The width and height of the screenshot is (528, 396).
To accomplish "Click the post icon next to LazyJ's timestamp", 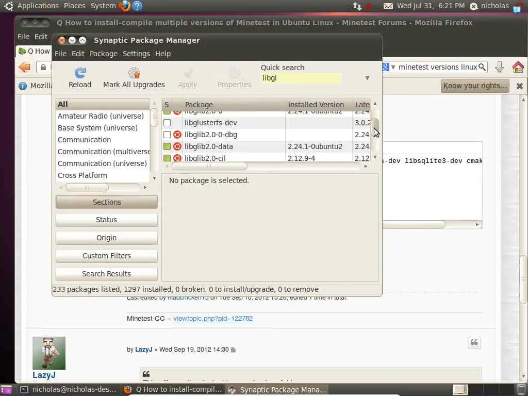I will (x=233, y=350).
